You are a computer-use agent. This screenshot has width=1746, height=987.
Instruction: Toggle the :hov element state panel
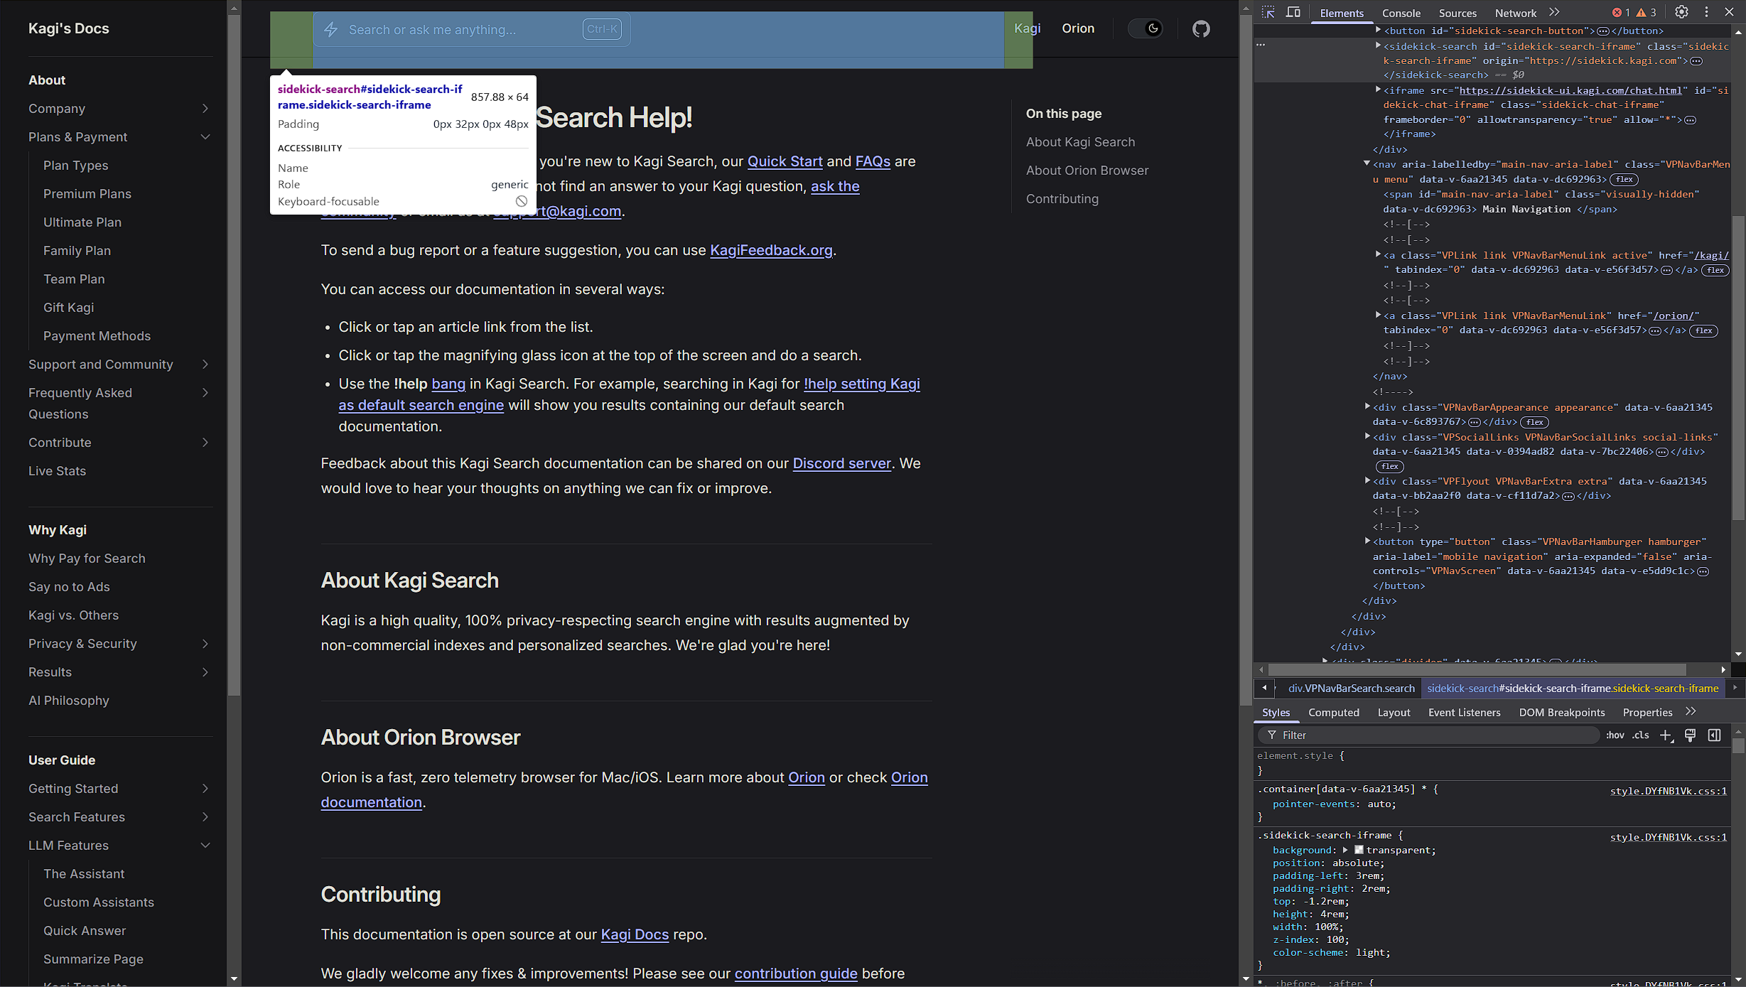(x=1615, y=735)
